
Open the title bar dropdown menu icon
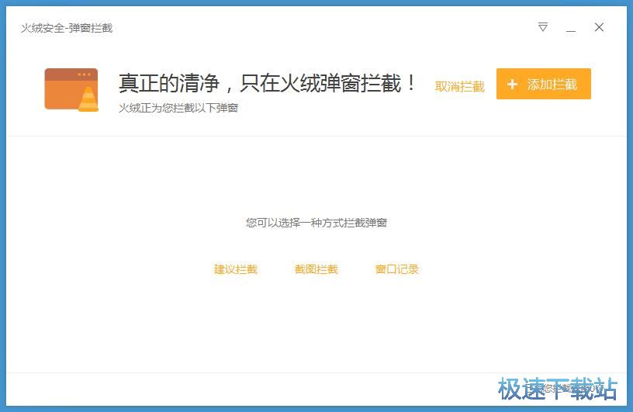point(543,27)
